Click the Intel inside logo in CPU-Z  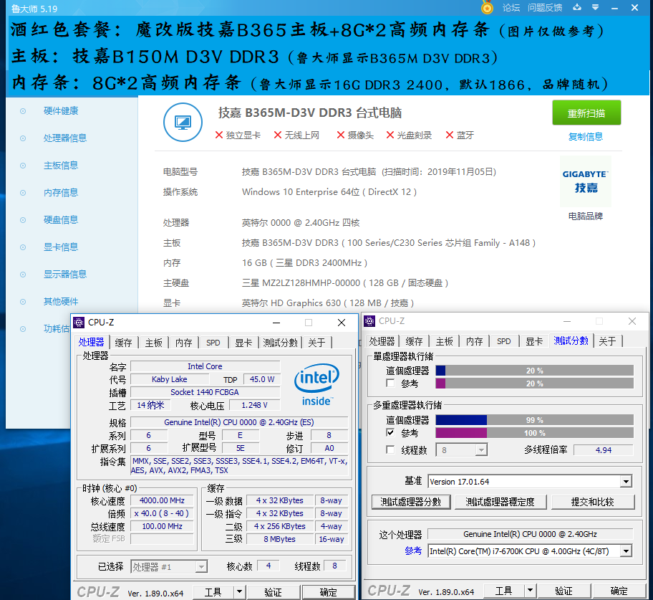(317, 384)
